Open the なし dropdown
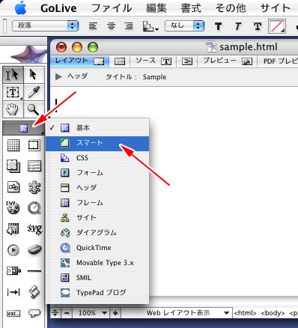Image resolution: width=298 pixels, height=328 pixels. click(184, 25)
